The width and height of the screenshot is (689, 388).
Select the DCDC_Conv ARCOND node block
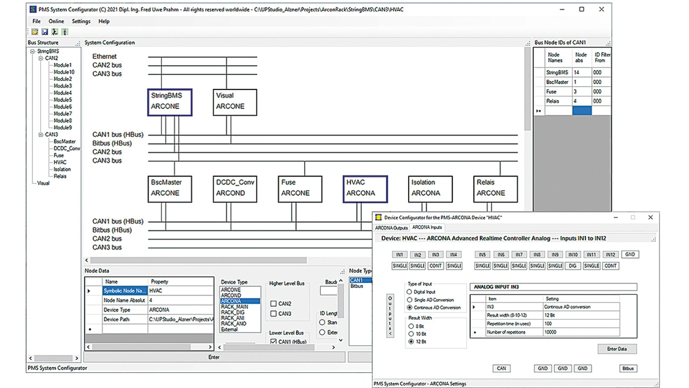[x=235, y=188]
